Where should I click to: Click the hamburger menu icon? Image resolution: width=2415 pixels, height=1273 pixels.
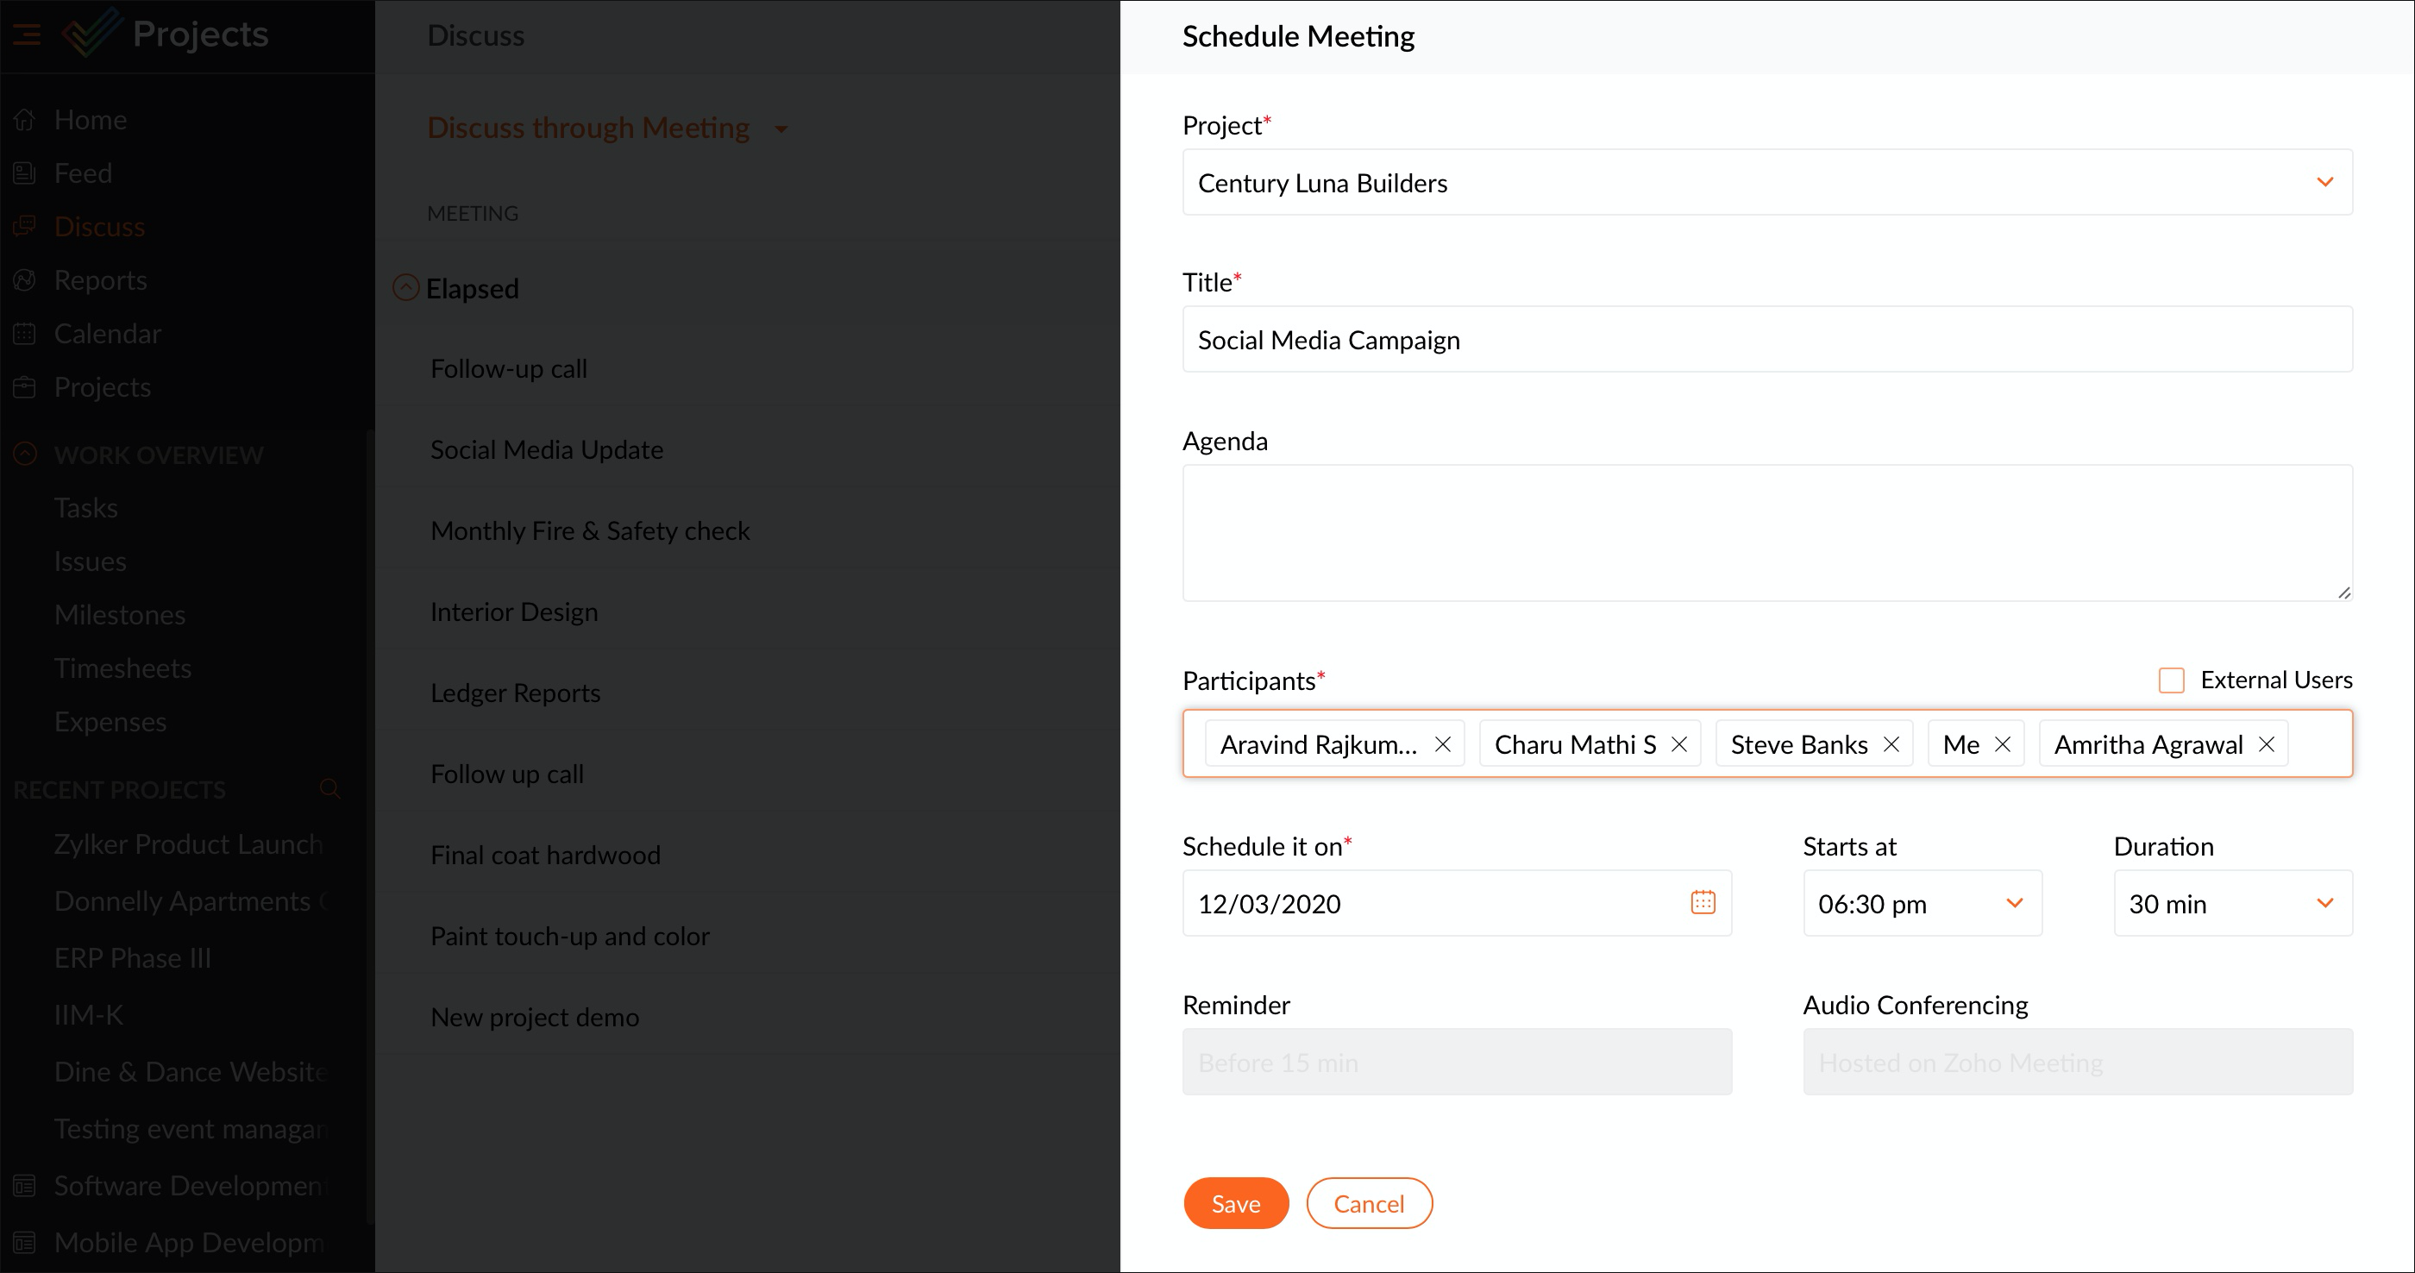pos(26,34)
